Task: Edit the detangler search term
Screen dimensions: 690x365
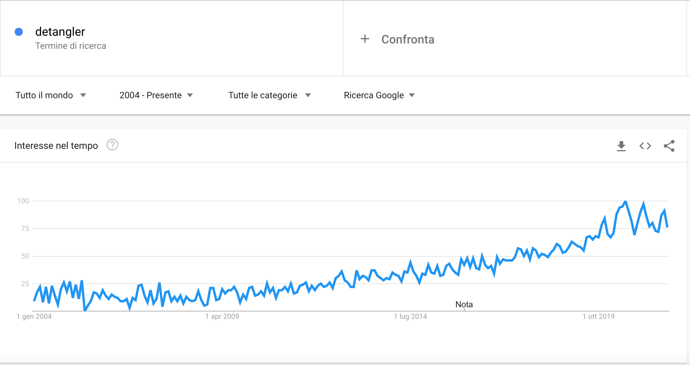Action: click(x=60, y=32)
